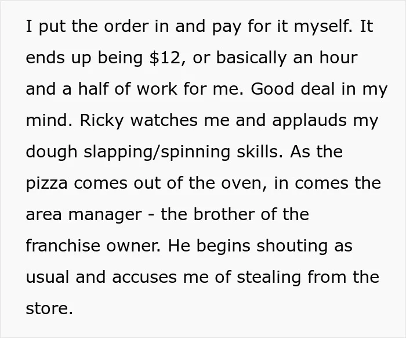
Task: Click the word 'skills.' in the text
Action: [260, 152]
